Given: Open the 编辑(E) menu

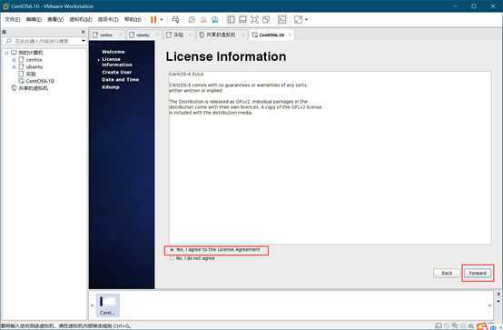Looking at the screenshot, I should click(34, 20).
